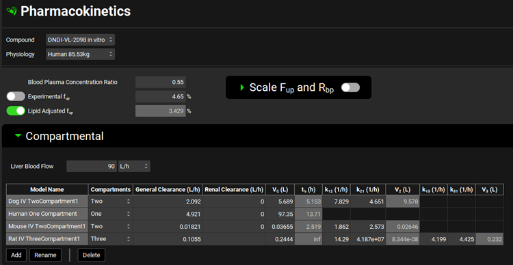Expand Scale Fup and Rbp triangle

point(242,87)
